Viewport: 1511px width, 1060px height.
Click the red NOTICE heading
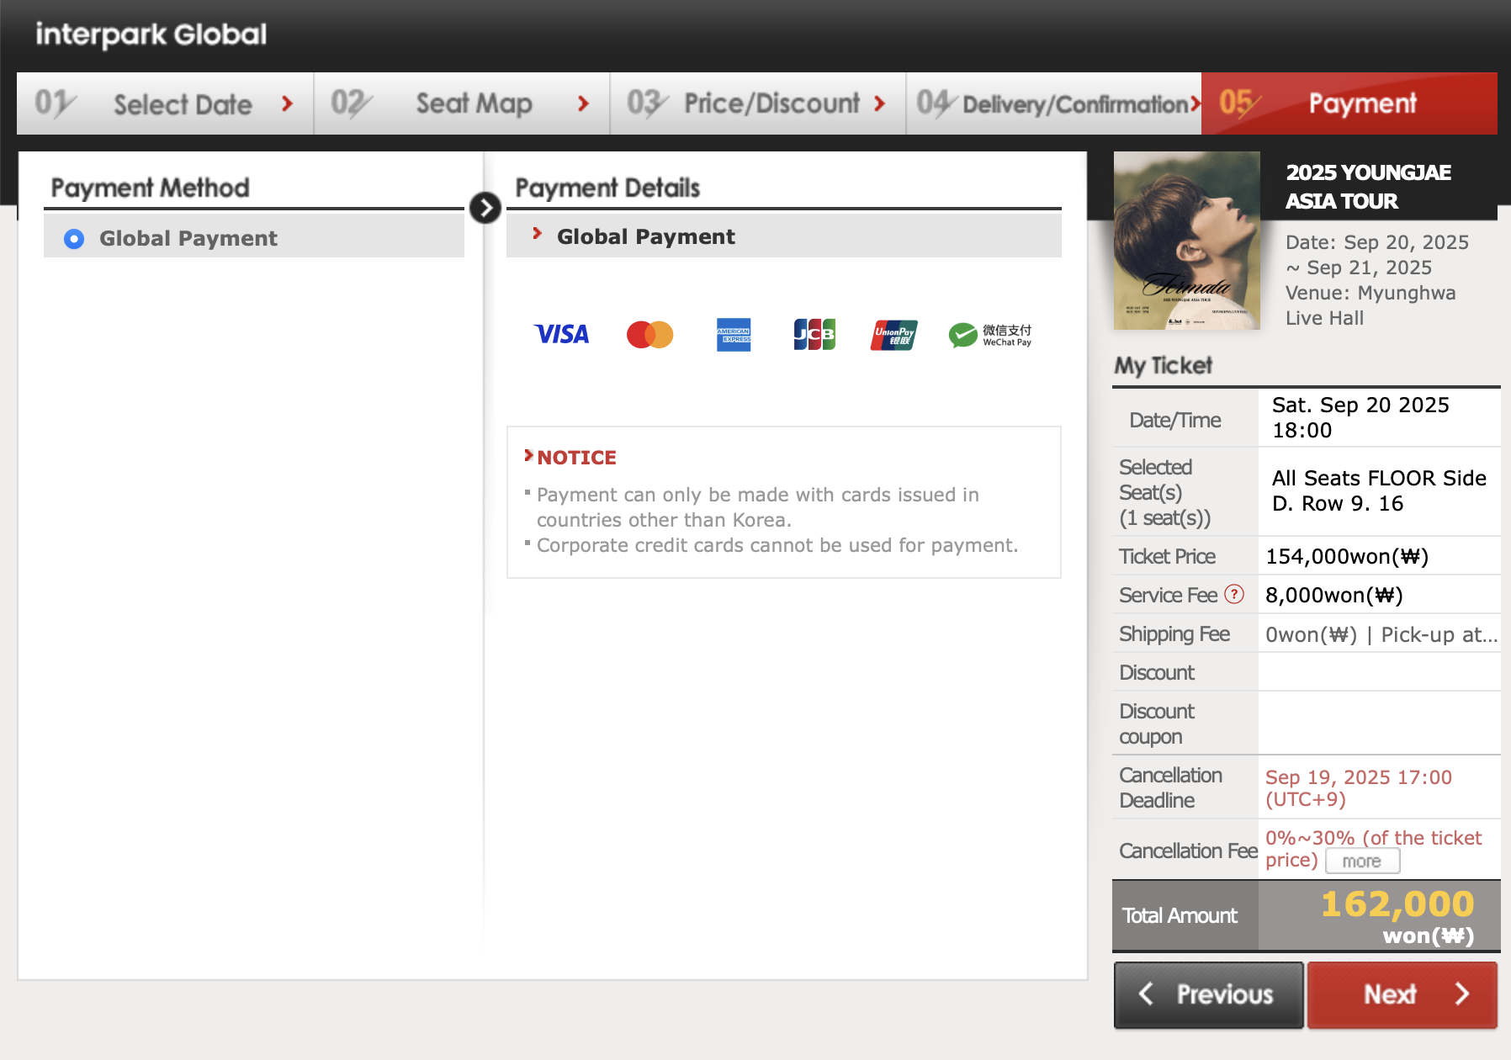(x=576, y=458)
